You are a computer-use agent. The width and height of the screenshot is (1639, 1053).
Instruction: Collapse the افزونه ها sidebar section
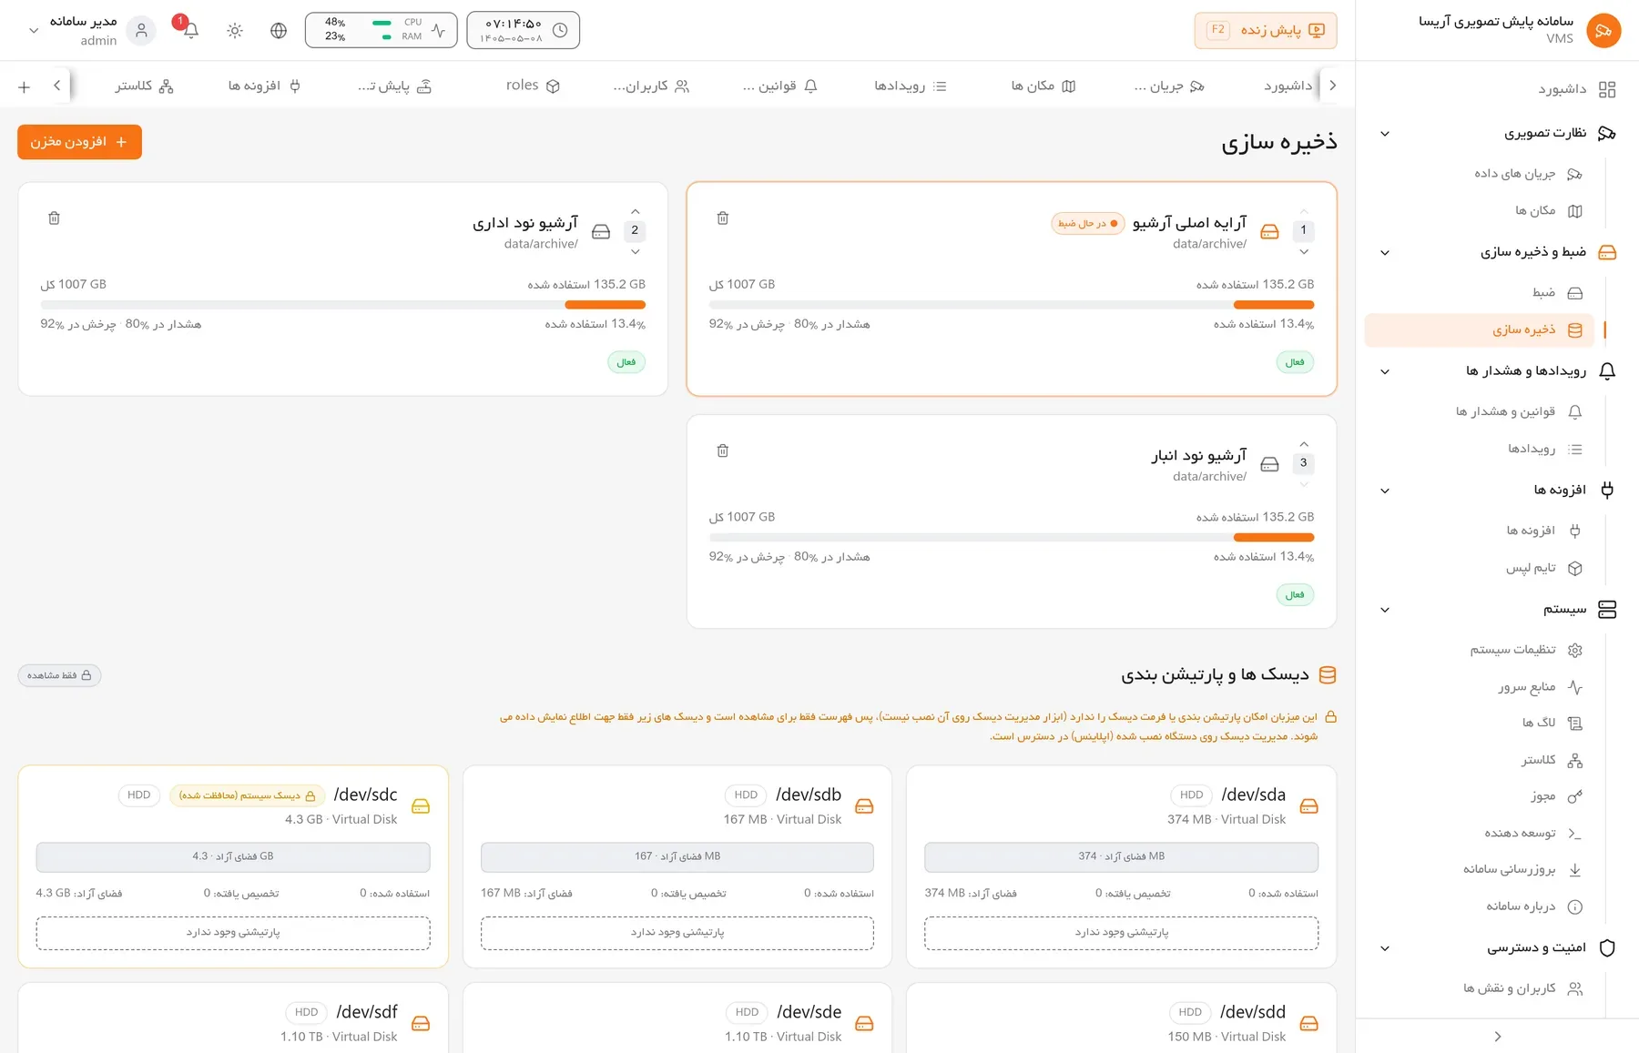point(1385,491)
